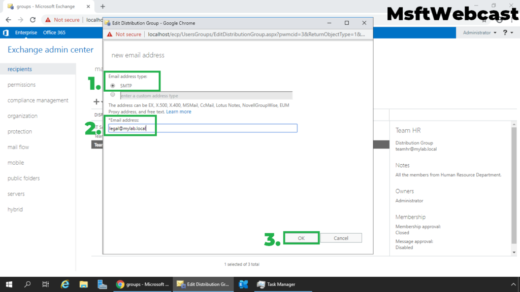The width and height of the screenshot is (520, 292).
Task: Select the SMTP radio button
Action: tap(113, 86)
